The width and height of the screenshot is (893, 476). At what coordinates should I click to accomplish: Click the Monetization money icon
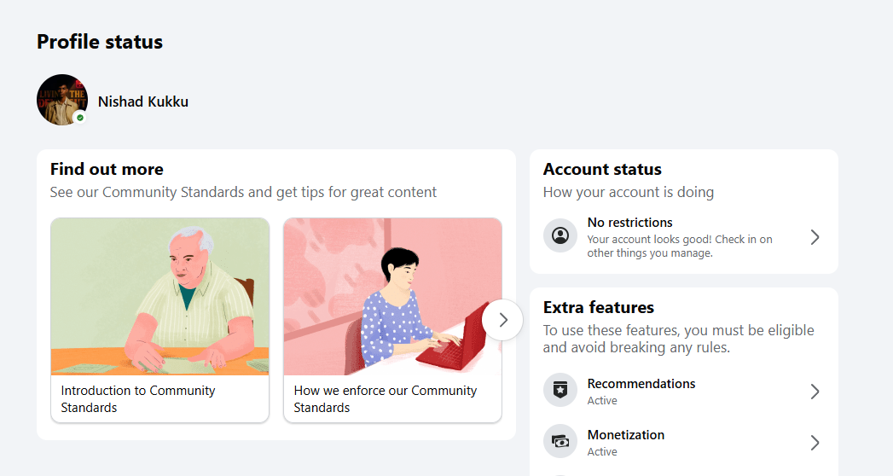(560, 442)
